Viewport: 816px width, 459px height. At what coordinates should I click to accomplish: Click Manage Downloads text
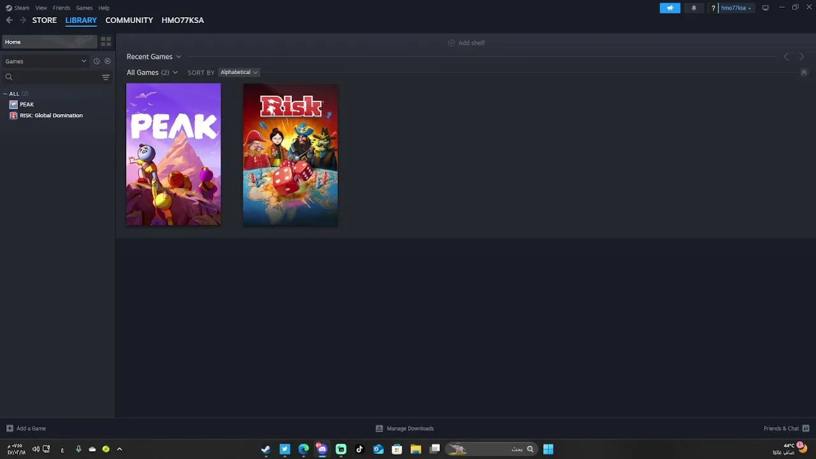pyautogui.click(x=410, y=428)
